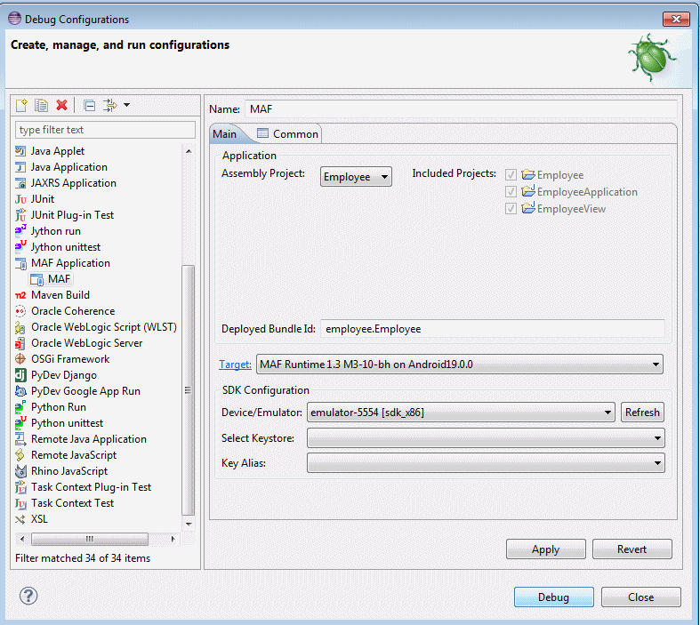Screen dimensions: 700x625
Task: Switch to the Common tab
Action: click(288, 134)
